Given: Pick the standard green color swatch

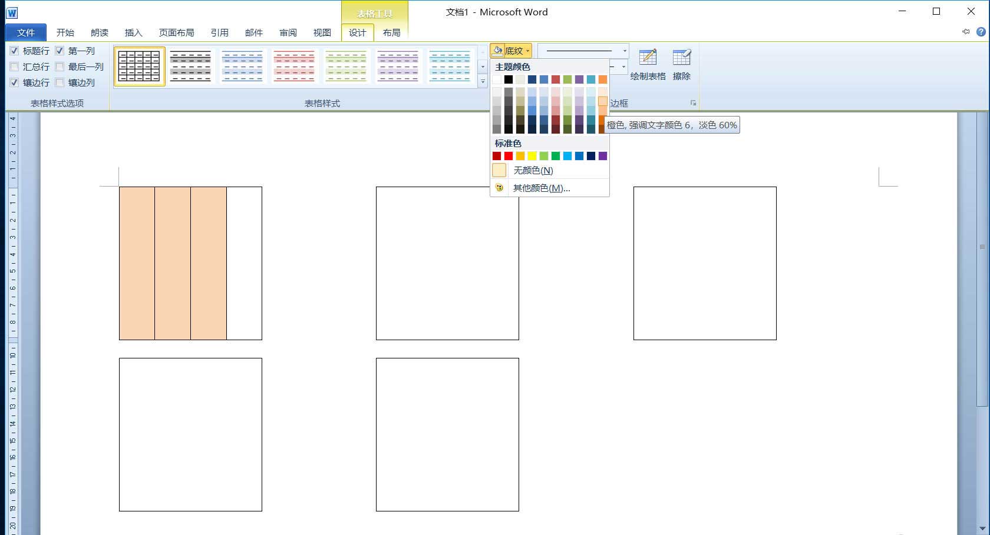Looking at the screenshot, I should click(556, 156).
